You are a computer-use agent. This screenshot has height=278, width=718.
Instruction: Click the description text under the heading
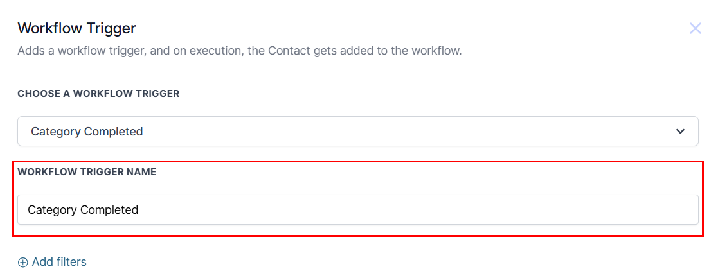[x=239, y=51]
